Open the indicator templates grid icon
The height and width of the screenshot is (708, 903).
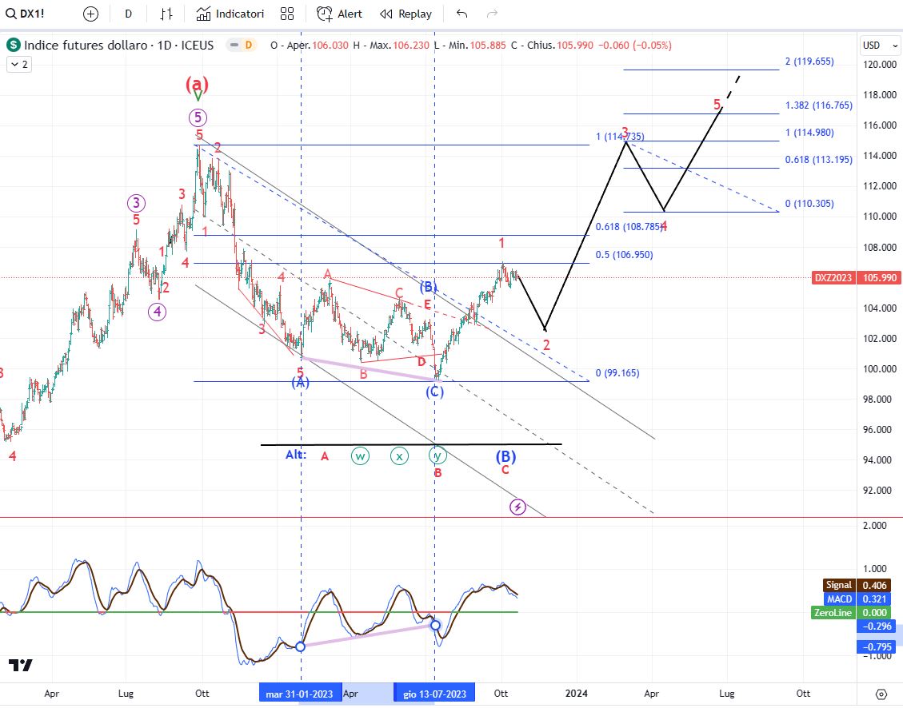287,14
